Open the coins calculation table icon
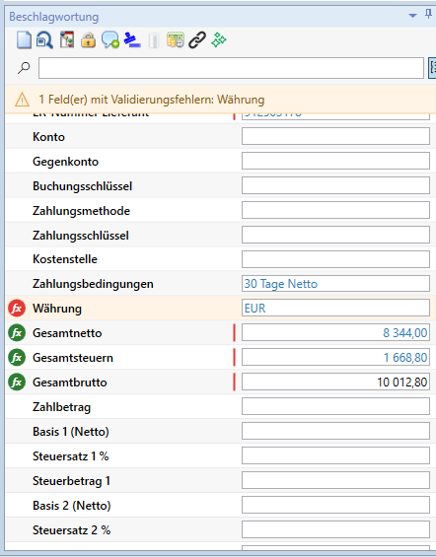This screenshot has height=557, width=436. [x=176, y=39]
